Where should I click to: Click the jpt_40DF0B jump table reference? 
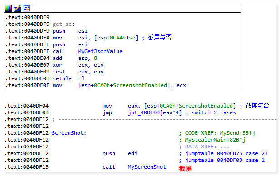[144, 112]
